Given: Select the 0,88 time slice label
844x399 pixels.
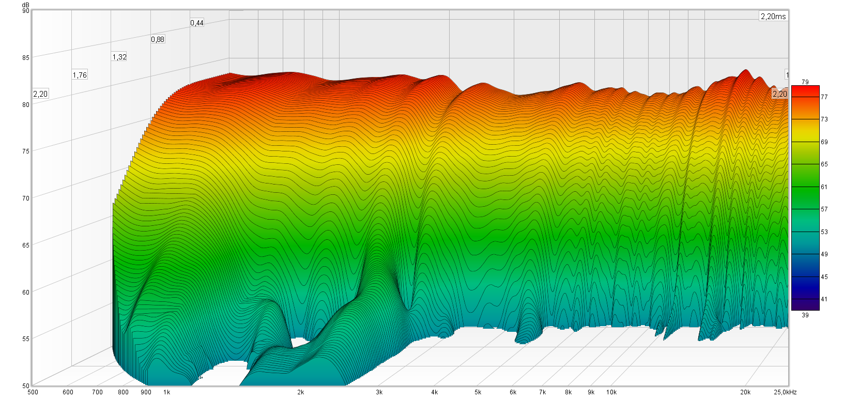Looking at the screenshot, I should click(158, 39).
